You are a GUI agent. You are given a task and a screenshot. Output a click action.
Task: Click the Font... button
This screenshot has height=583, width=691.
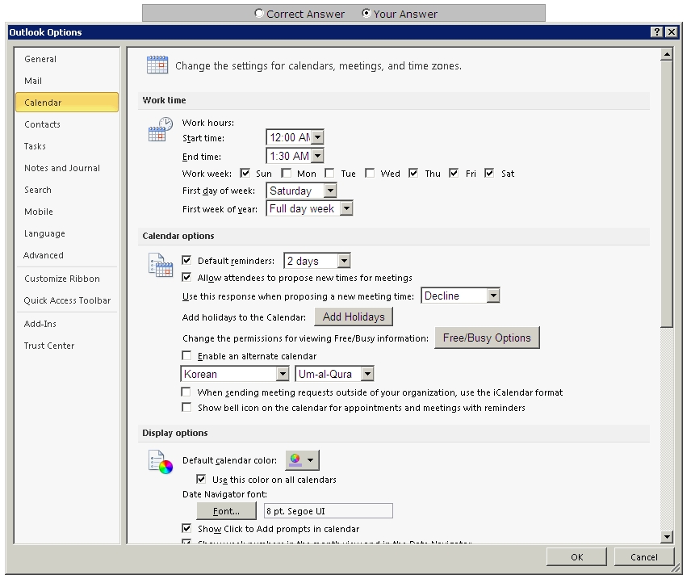coord(226,511)
